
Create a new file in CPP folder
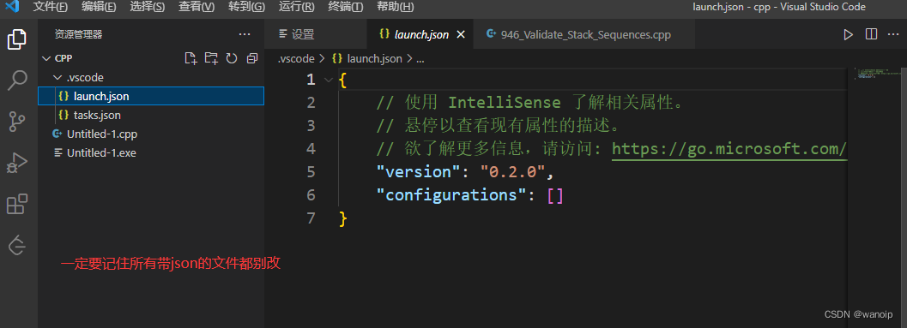click(x=190, y=58)
